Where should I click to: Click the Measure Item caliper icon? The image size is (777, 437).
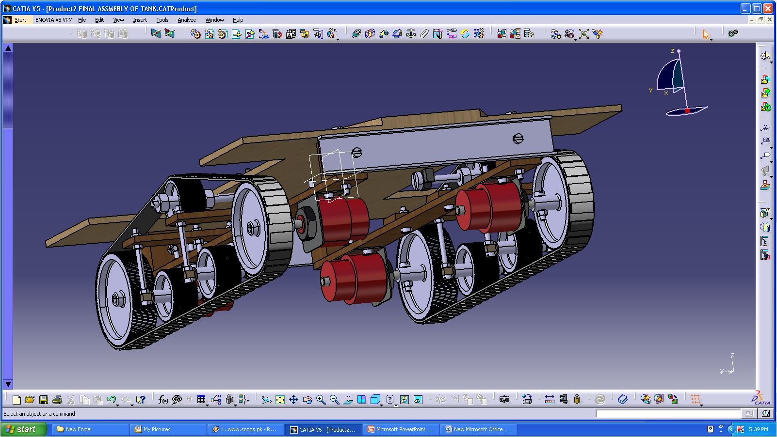563,400
